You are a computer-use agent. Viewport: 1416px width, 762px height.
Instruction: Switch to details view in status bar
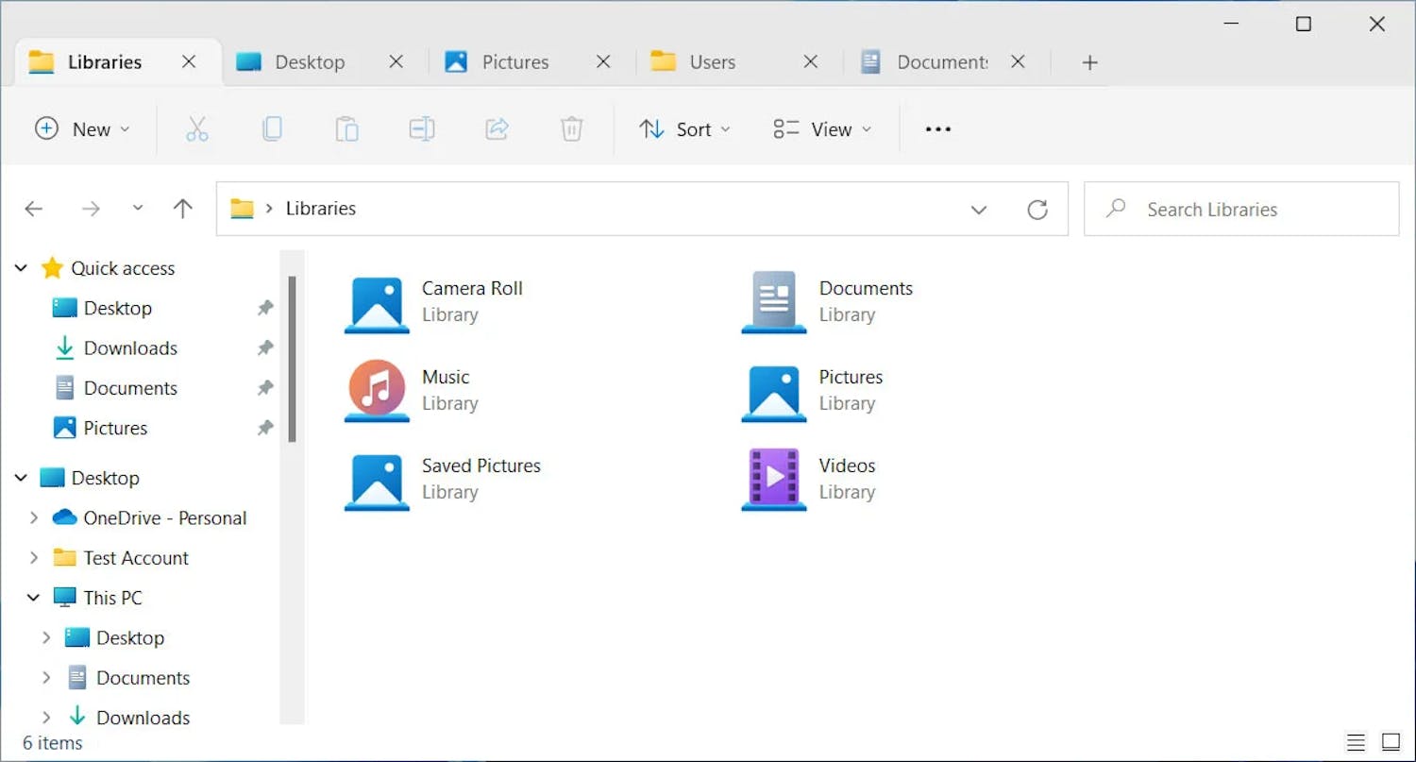[1357, 742]
